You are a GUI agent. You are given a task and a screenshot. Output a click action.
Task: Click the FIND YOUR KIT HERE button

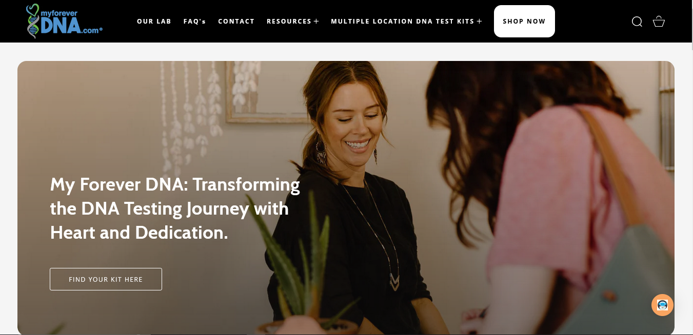(106, 279)
